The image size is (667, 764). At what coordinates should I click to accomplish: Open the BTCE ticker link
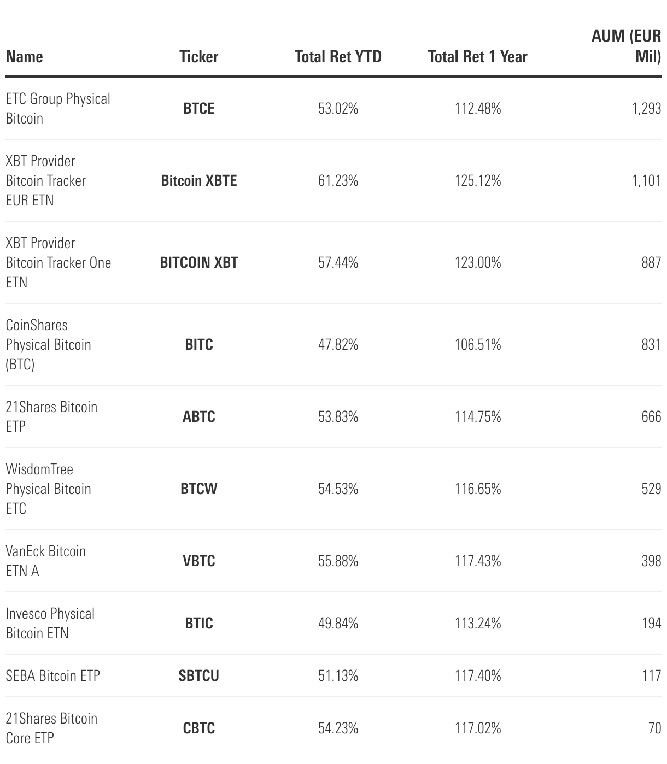click(198, 108)
